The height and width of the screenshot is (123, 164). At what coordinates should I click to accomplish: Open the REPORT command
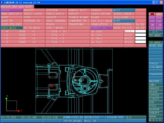[x=79, y=14]
